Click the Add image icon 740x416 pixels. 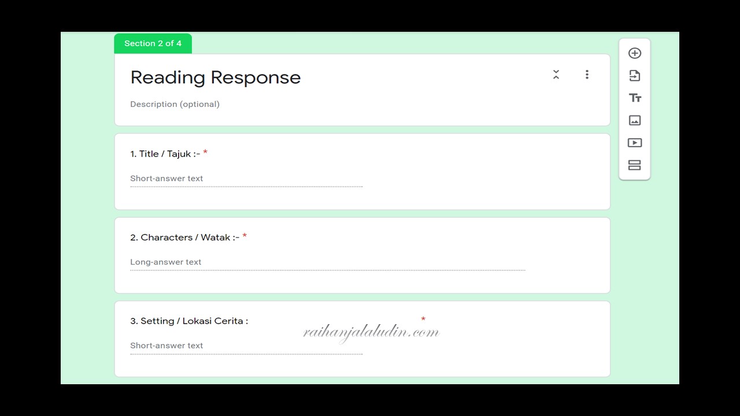click(635, 120)
